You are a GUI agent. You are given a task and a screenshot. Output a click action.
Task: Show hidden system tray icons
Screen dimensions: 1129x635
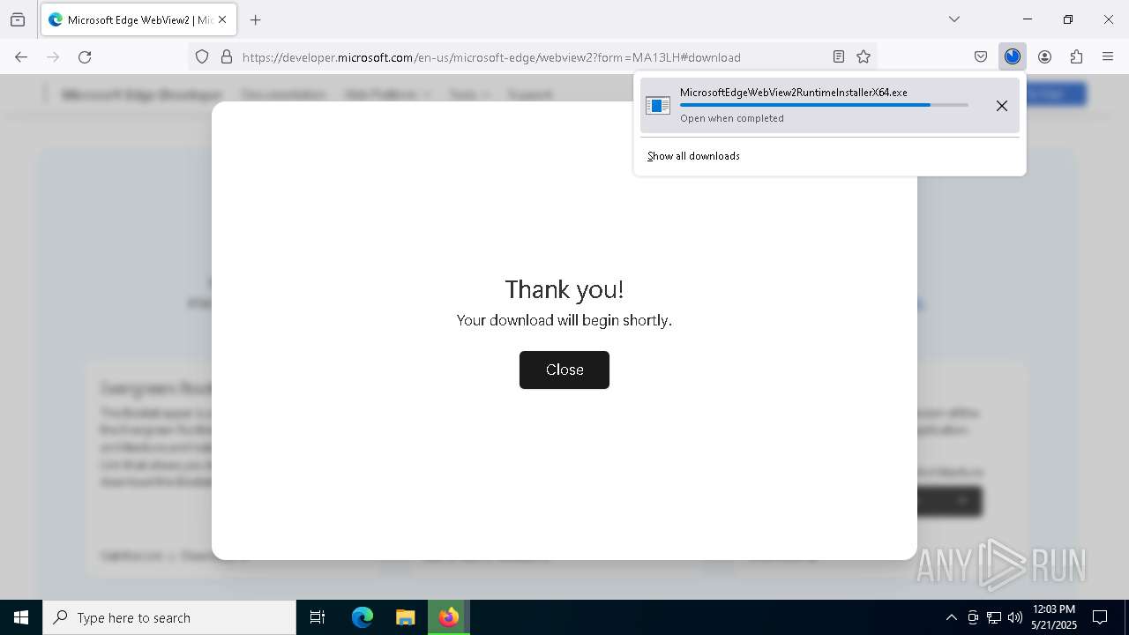[951, 617]
